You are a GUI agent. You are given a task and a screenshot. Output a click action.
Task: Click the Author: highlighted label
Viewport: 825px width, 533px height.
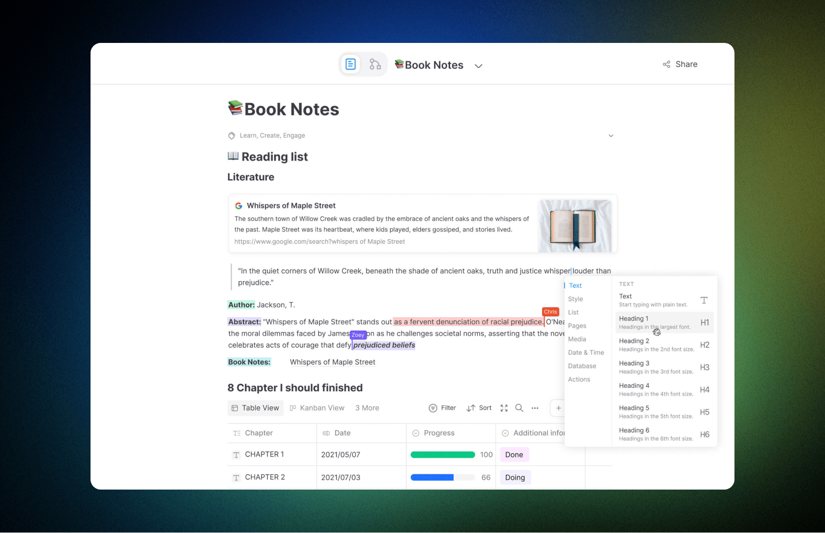click(241, 305)
